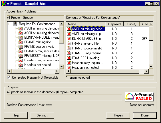Click the list icon for 'Headers may require ...'

click(x=69, y=63)
